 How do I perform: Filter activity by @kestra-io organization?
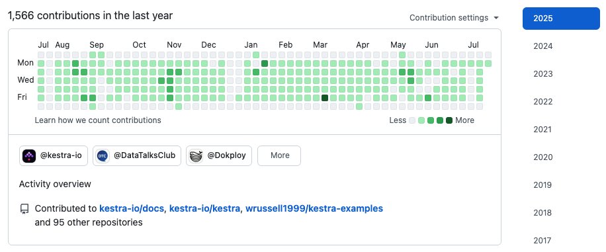54,155
